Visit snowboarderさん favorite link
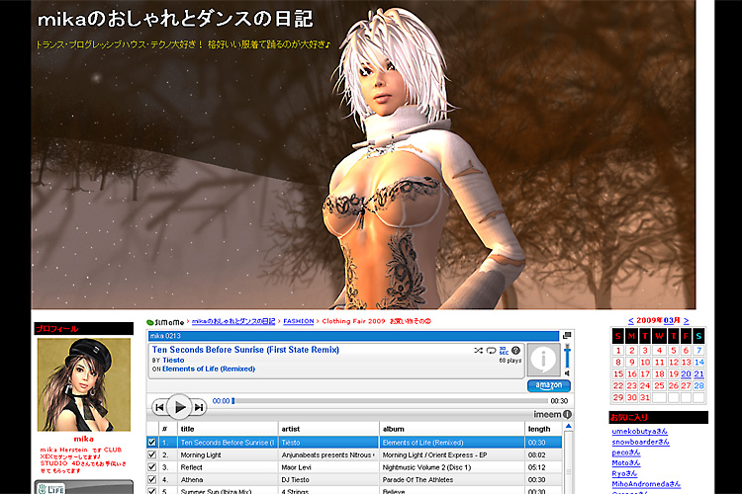This screenshot has height=494, width=742. 641,442
